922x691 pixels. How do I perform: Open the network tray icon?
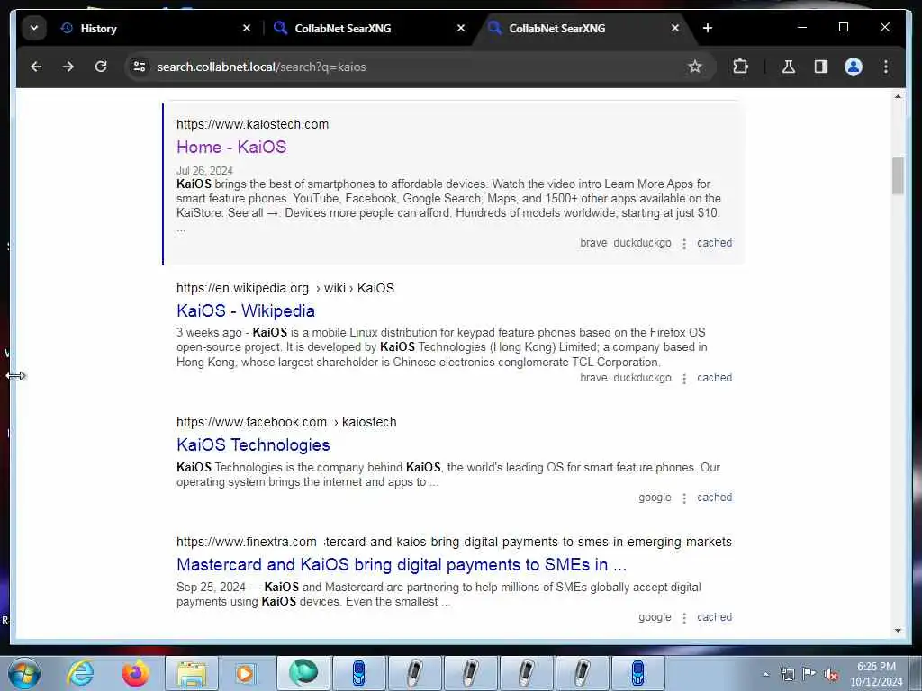point(787,674)
